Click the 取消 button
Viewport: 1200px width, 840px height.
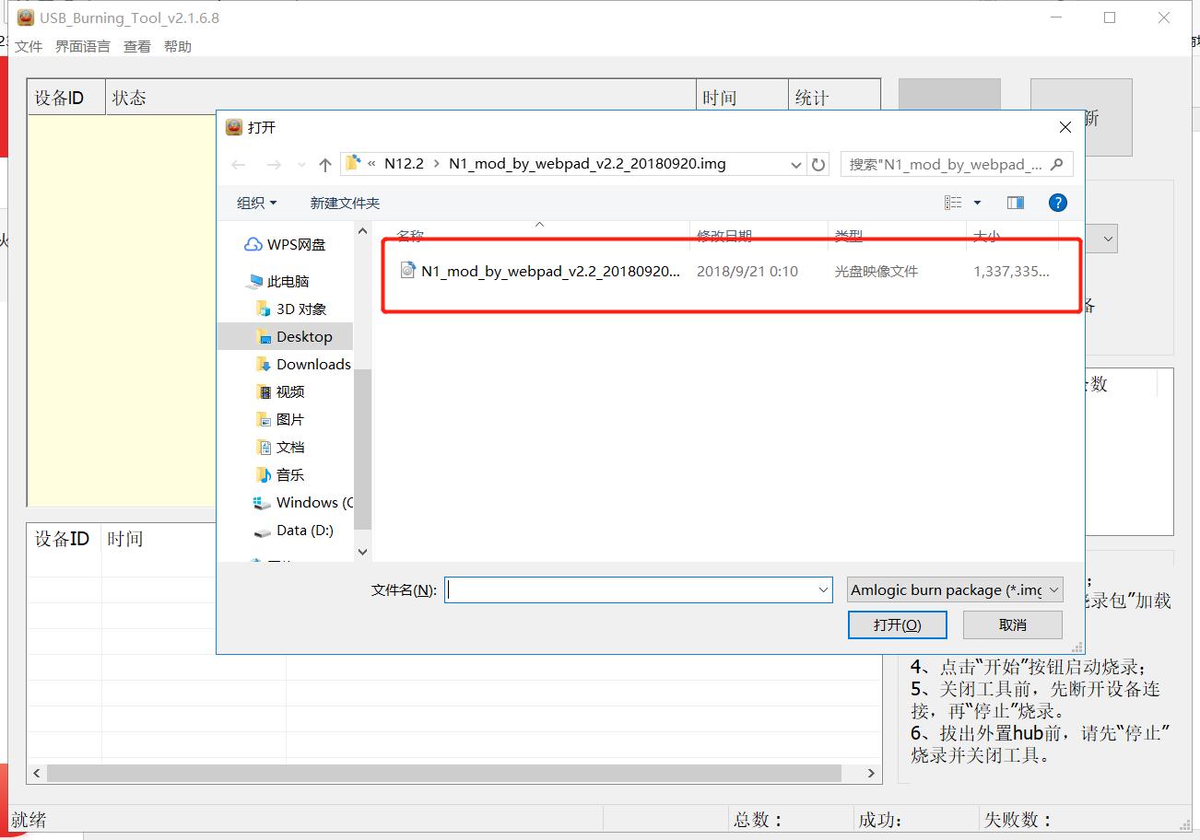pos(1013,625)
